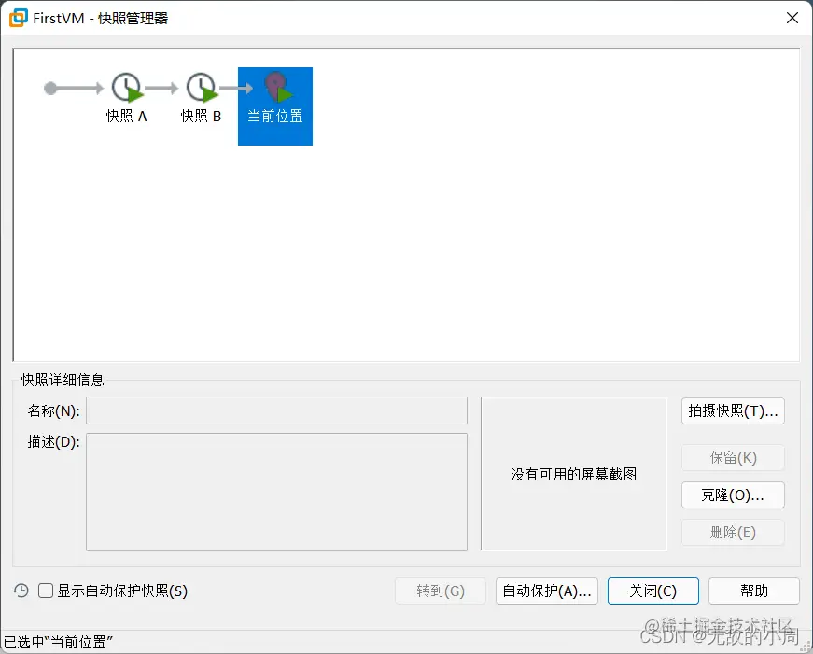Click the 保留(K) button
This screenshot has height=654, width=813.
coord(733,457)
